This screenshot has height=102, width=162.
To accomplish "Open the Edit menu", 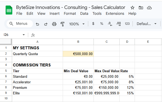I will (30, 13).
